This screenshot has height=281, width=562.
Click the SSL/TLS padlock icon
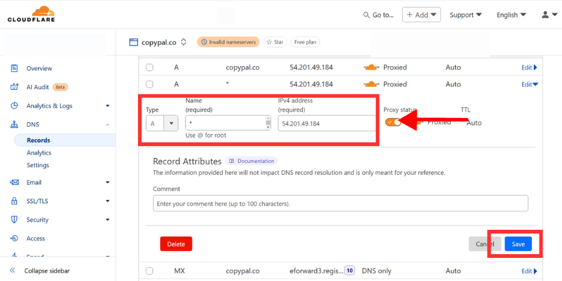coord(14,201)
